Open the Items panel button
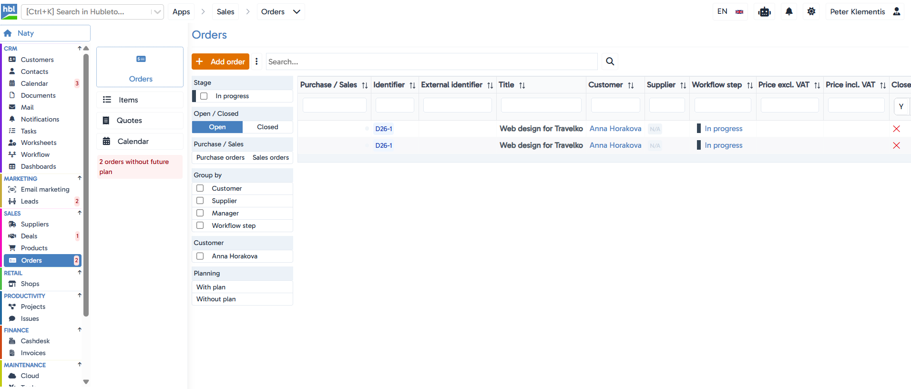This screenshot has width=911, height=389. 140,100
